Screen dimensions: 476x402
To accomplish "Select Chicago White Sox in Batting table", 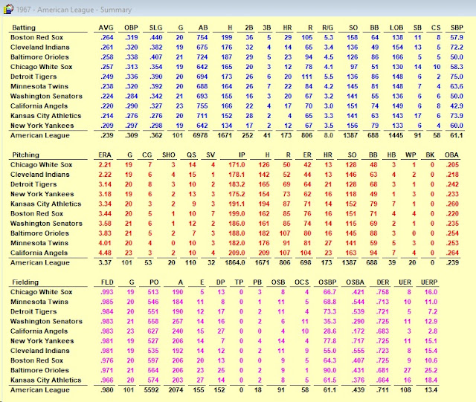I will click(x=42, y=67).
